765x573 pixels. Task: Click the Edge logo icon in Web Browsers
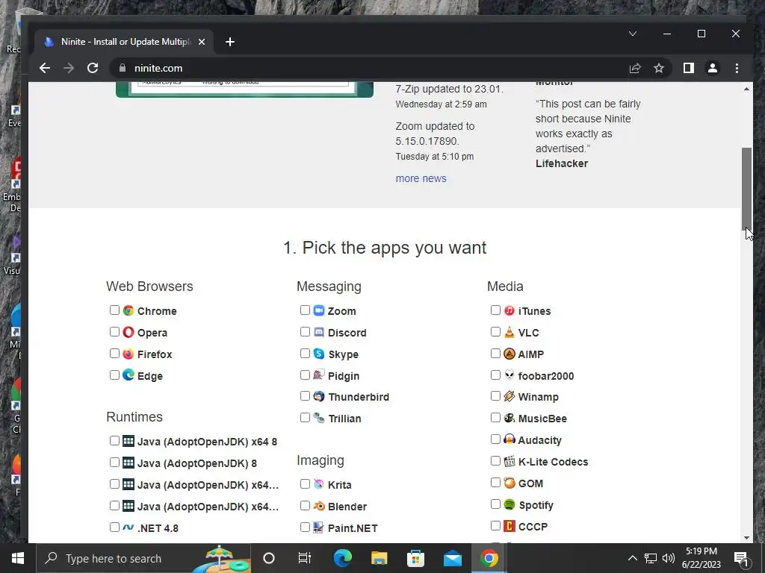pyautogui.click(x=128, y=375)
